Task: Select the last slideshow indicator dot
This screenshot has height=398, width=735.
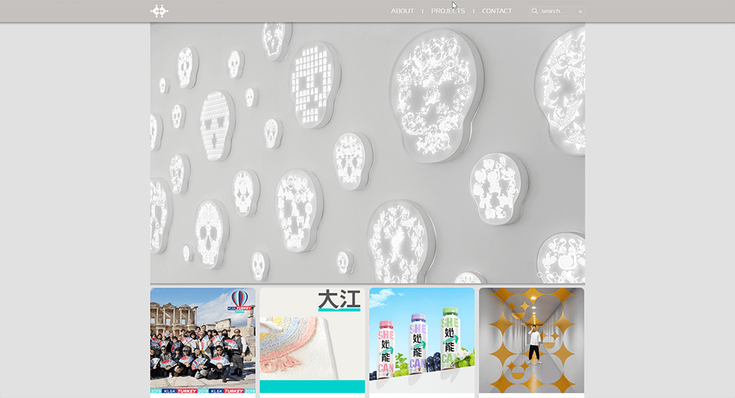Action: (x=554, y=274)
